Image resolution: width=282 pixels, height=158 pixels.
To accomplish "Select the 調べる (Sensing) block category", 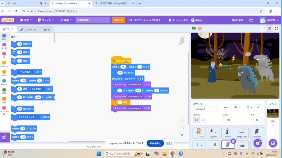I will click(4, 82).
